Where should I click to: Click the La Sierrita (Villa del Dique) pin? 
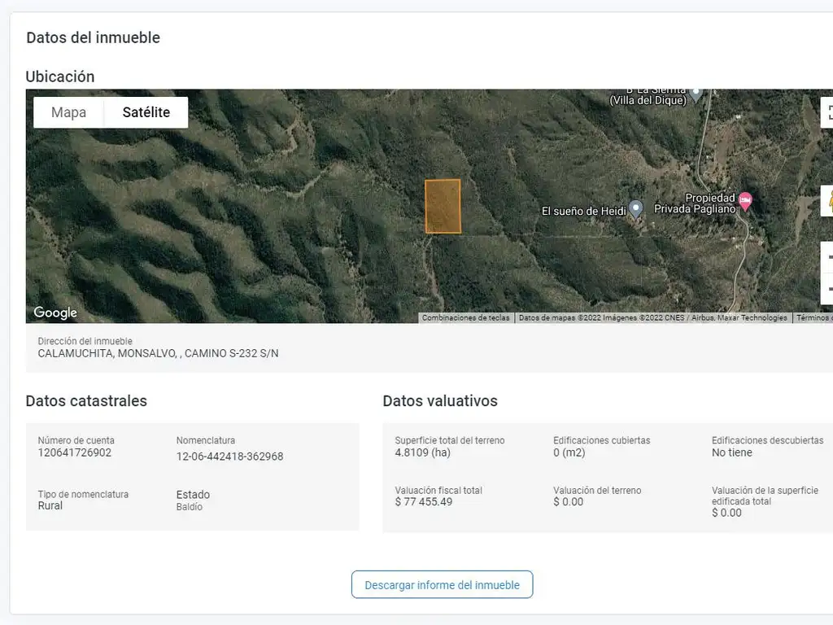696,92
